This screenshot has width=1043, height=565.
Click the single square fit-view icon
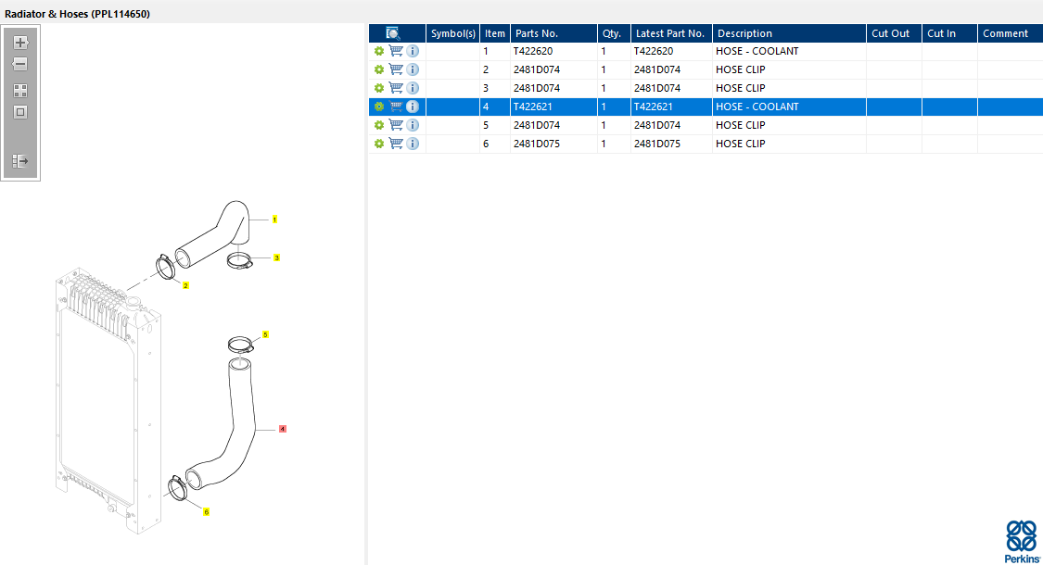tap(20, 112)
